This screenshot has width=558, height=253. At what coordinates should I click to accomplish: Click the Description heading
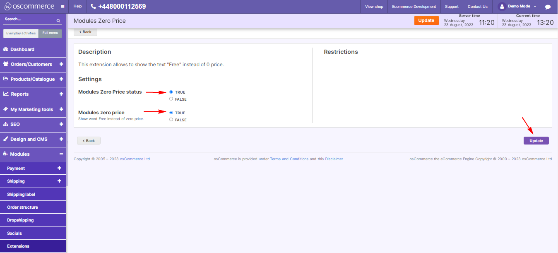95,52
